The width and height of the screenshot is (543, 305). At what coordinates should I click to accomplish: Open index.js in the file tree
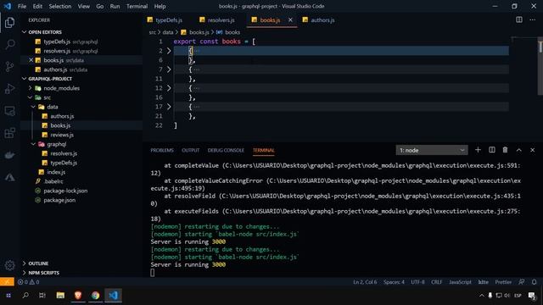pos(56,172)
